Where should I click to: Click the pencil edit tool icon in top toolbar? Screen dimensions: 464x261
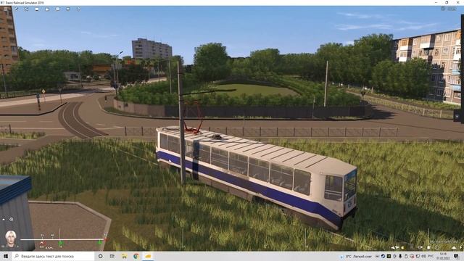coord(16,9)
